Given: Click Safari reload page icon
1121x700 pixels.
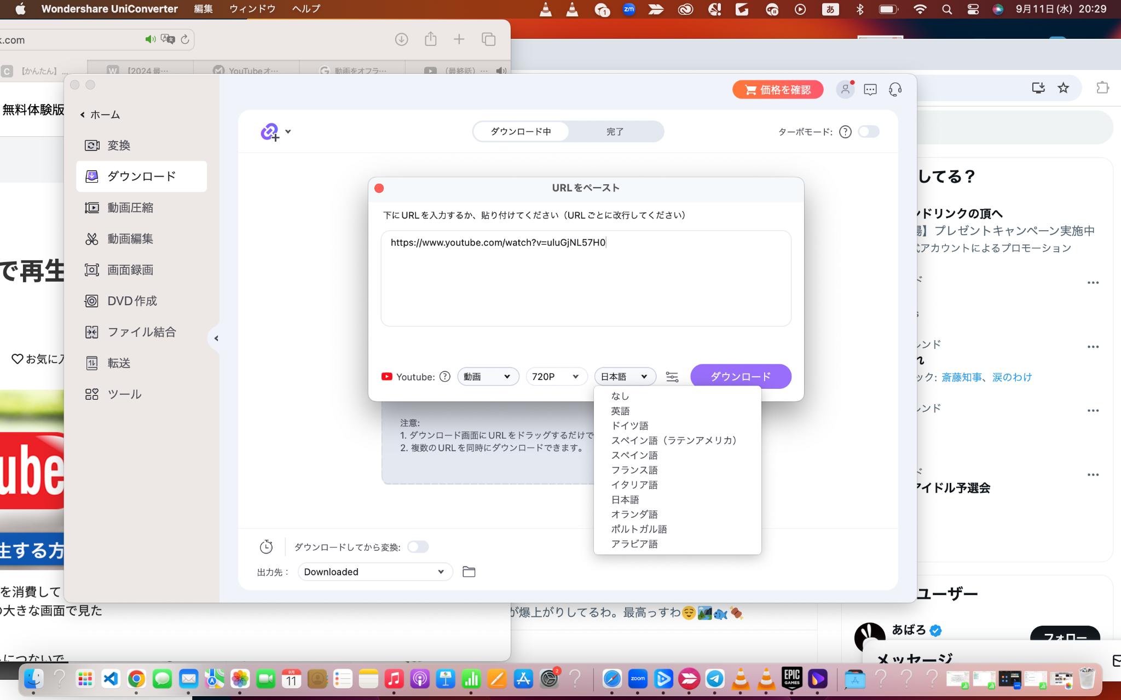Looking at the screenshot, I should tap(185, 39).
